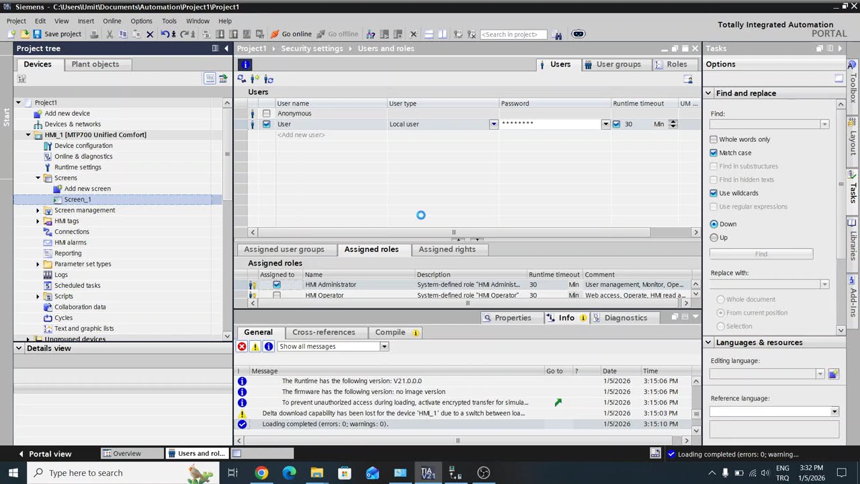Image resolution: width=860 pixels, height=484 pixels.
Task: Open File Explorer from taskbar
Action: pyautogui.click(x=316, y=473)
